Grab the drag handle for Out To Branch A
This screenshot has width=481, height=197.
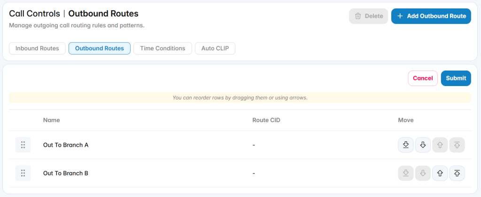pos(23,145)
